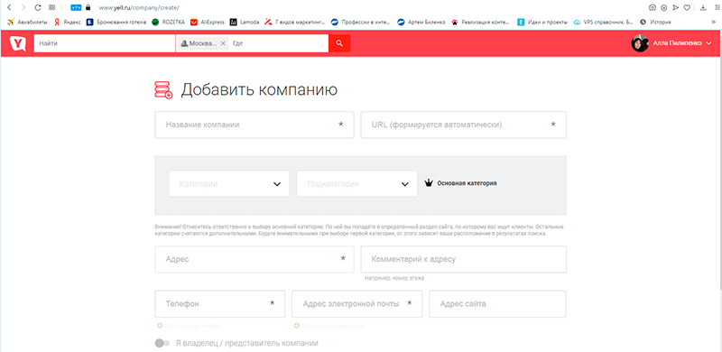Open the ROZETKA bookmark
722x352 pixels.
click(x=169, y=22)
